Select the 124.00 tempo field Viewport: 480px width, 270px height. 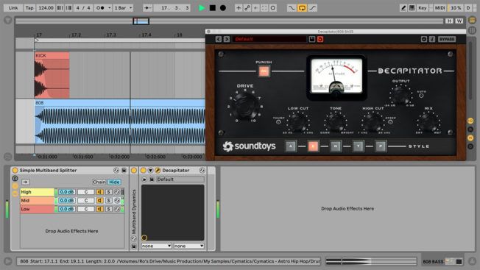[46, 8]
